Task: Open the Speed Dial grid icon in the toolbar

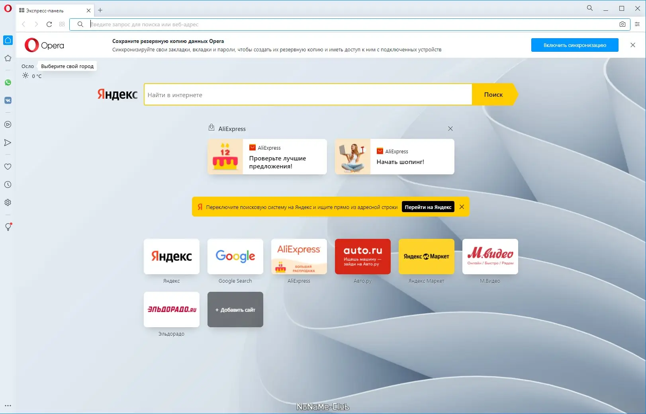Action: 62,24
